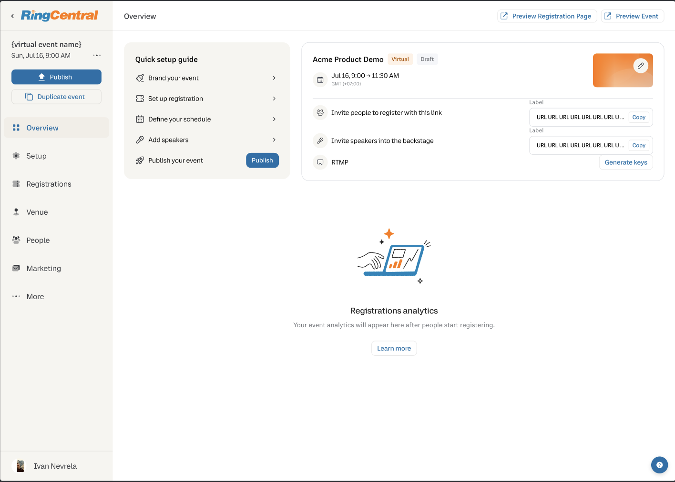
Task: Expand the Brand your event setup step
Action: pos(207,78)
